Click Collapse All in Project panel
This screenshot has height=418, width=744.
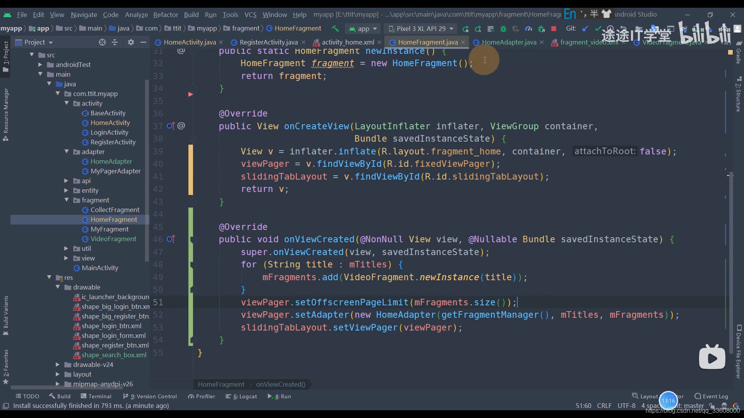coord(115,42)
